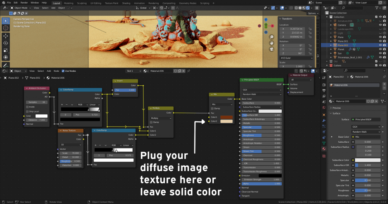Click the Blender logo menu icon
The width and height of the screenshot is (388, 204).
[3, 3]
